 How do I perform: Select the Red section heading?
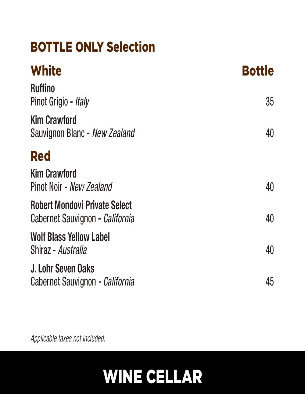(x=41, y=156)
